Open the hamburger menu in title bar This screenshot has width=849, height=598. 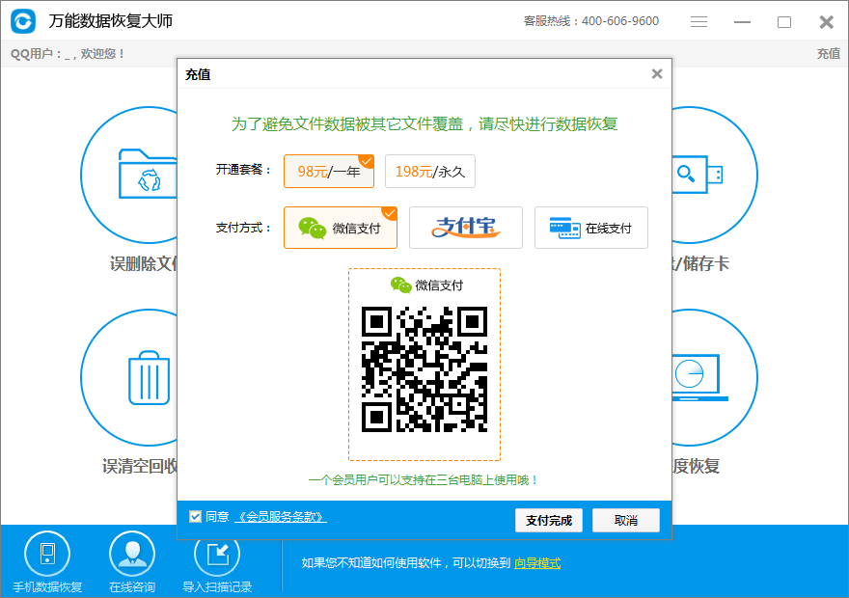pyautogui.click(x=699, y=21)
